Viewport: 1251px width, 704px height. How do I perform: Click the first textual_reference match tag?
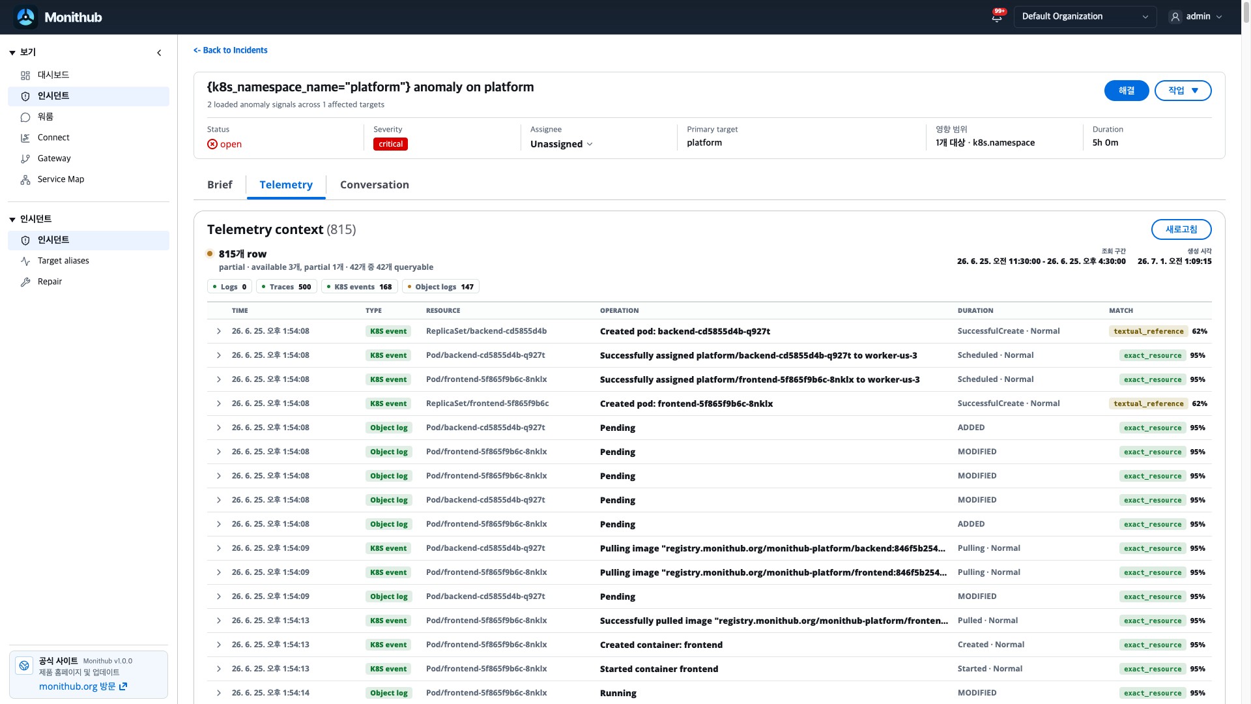[x=1149, y=331]
